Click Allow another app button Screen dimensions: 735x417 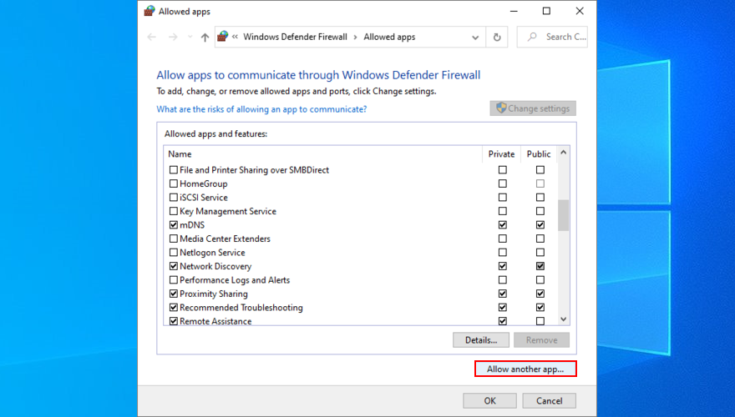click(x=525, y=368)
